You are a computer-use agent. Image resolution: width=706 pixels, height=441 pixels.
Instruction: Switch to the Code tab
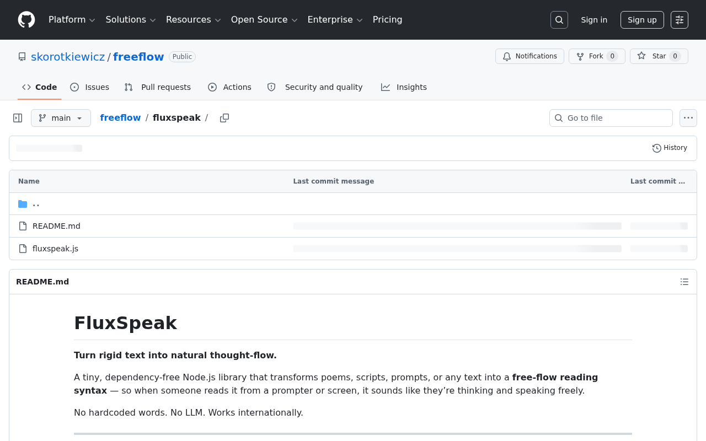(40, 87)
